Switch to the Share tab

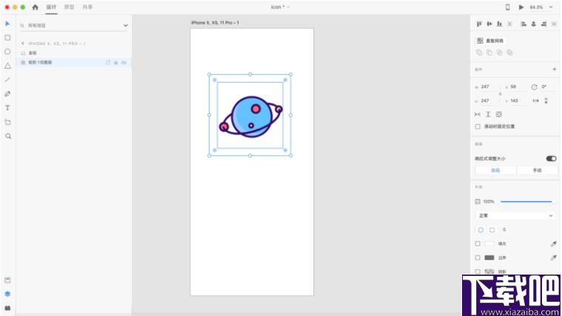pyautogui.click(x=87, y=7)
